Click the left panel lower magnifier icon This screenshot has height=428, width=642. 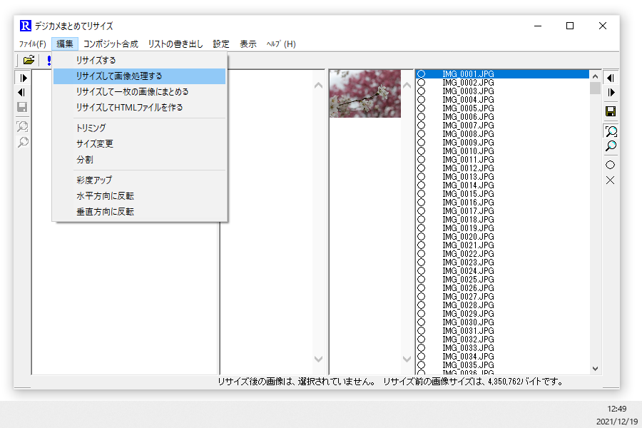[23, 142]
